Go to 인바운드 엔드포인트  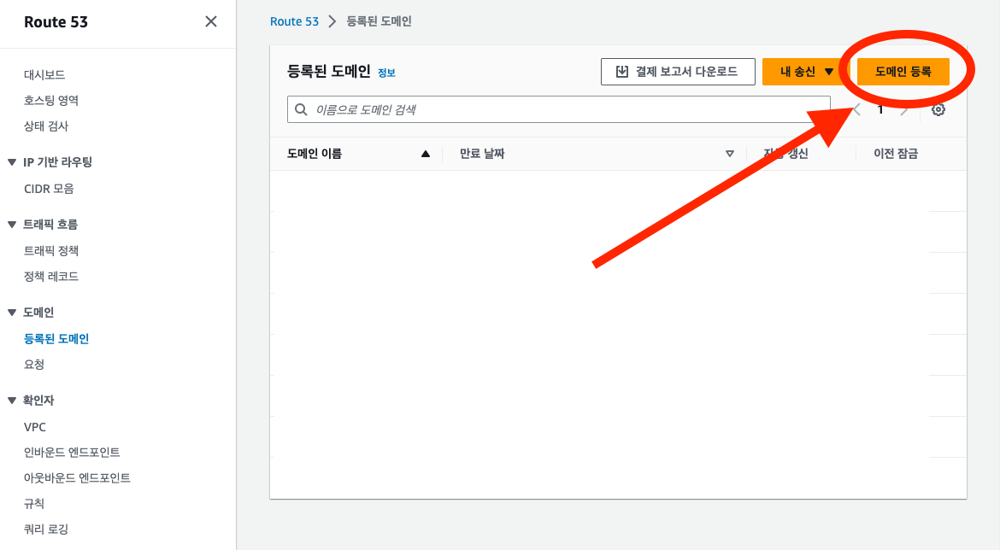tap(72, 452)
